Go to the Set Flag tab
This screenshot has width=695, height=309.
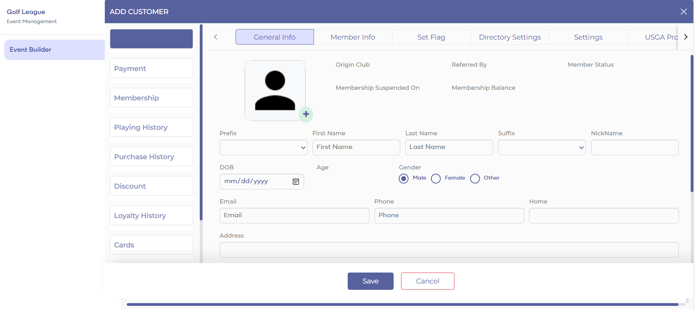(431, 37)
